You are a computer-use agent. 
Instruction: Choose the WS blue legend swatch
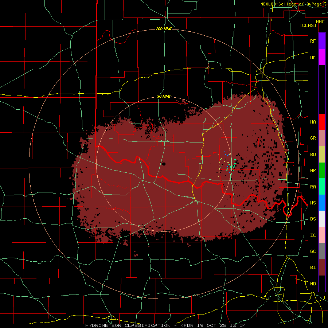point(322,203)
